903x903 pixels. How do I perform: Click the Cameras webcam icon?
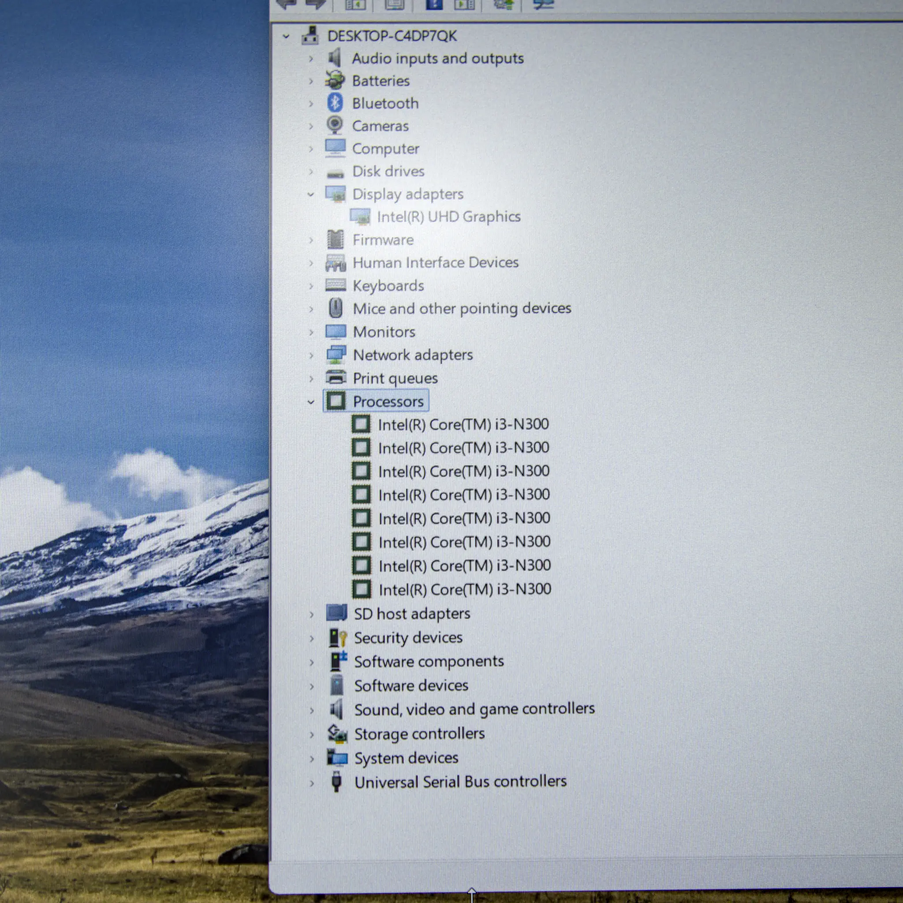tap(335, 125)
